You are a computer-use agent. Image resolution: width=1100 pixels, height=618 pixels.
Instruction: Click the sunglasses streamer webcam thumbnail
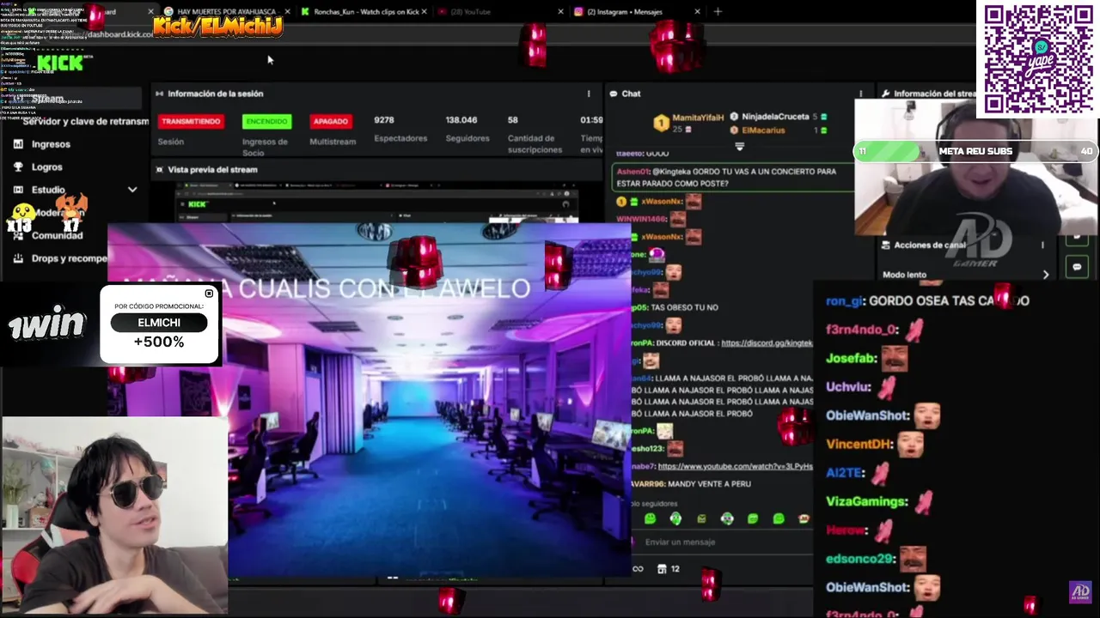114,515
